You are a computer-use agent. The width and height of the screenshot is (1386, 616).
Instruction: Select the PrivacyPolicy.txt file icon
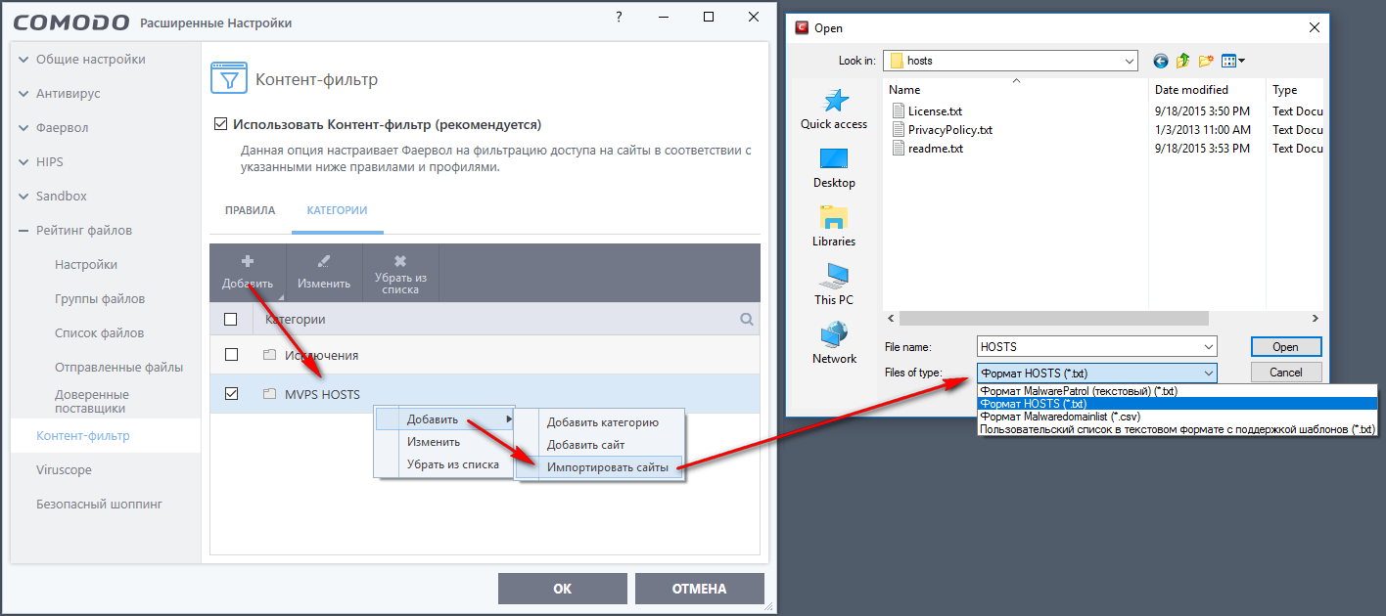point(899,129)
